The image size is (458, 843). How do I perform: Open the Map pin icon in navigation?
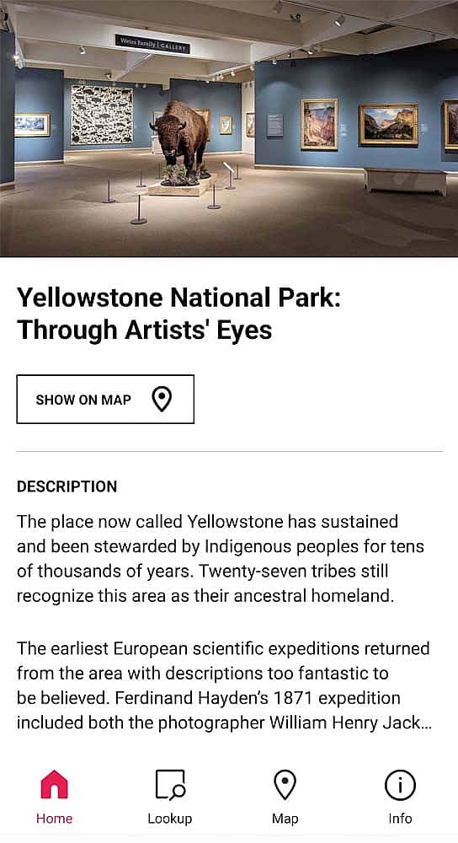coord(285,784)
